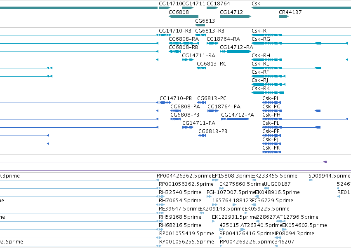Screen dimensions: 351x248
Task: Click protein Csk-PJ
Action: [x=270, y=140]
